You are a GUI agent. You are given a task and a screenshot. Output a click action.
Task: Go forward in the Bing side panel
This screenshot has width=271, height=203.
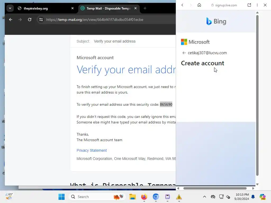[191, 5]
